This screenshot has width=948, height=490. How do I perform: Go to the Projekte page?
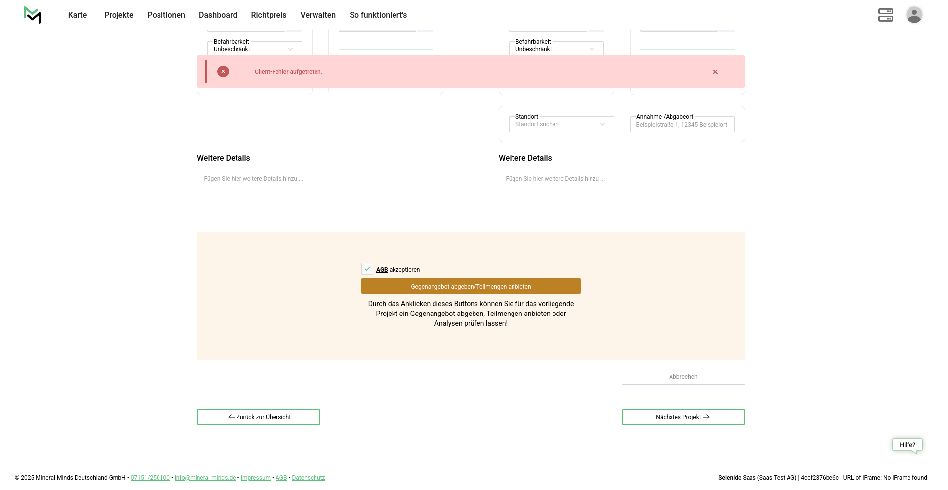point(118,15)
